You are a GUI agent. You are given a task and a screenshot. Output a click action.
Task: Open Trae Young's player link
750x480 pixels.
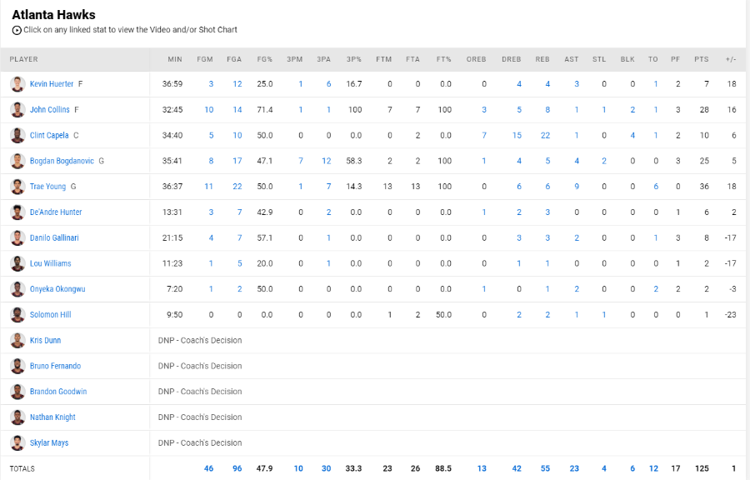click(x=47, y=187)
